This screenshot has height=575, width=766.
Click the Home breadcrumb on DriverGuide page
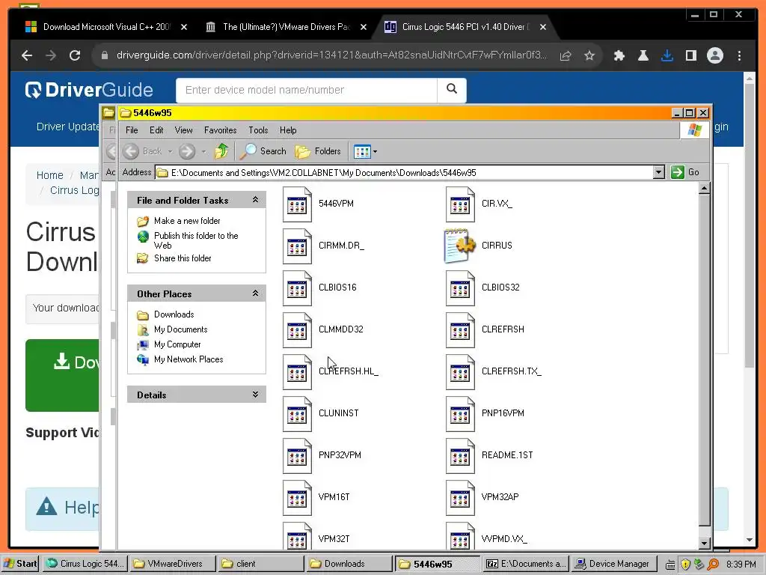(x=50, y=175)
